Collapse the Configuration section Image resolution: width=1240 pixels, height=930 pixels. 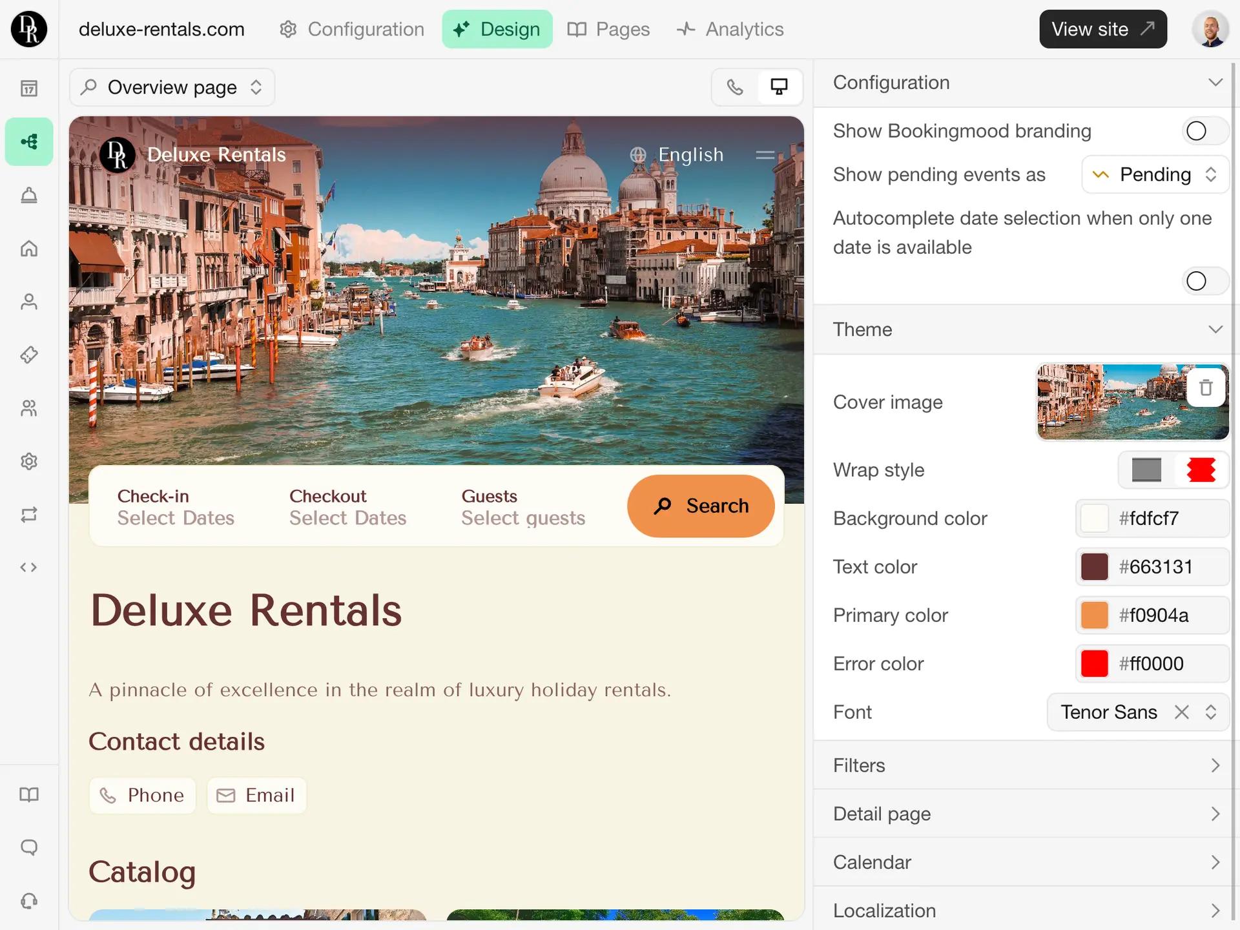tap(1027, 83)
